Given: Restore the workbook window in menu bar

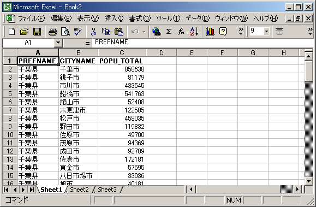Looking at the screenshot, I should pyautogui.click(x=298, y=19).
